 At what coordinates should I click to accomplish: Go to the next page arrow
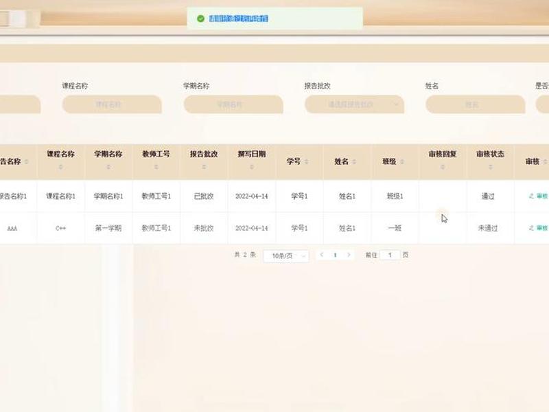coord(349,255)
